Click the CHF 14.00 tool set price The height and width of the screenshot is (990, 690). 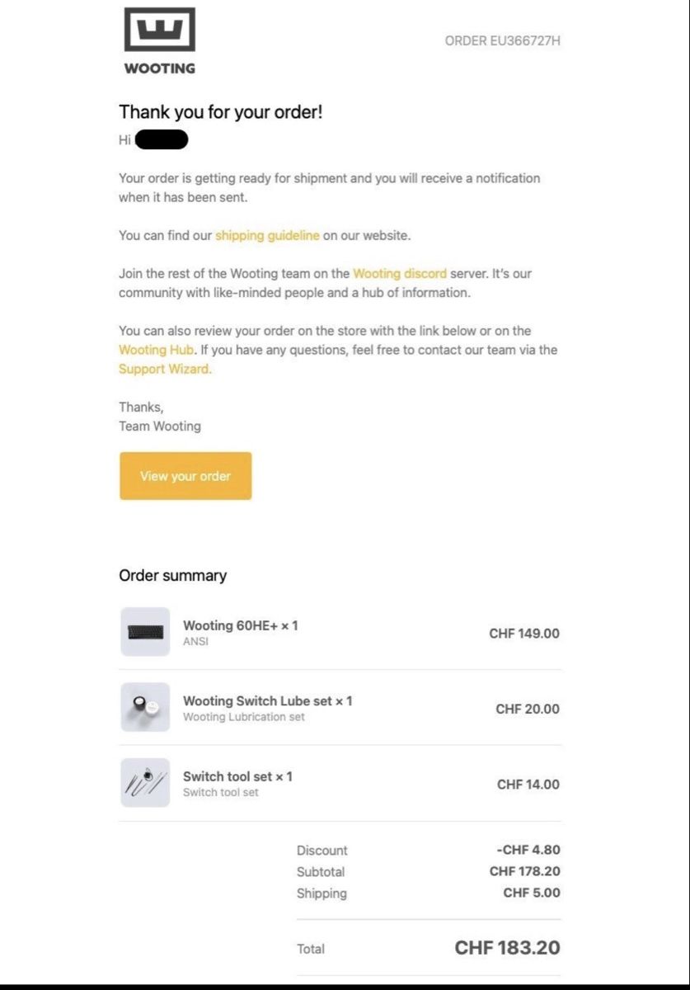point(528,785)
